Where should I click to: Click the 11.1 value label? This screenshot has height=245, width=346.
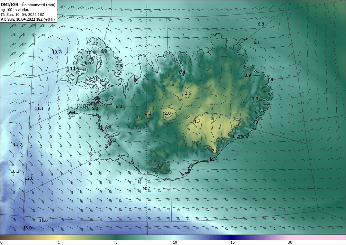(39, 109)
